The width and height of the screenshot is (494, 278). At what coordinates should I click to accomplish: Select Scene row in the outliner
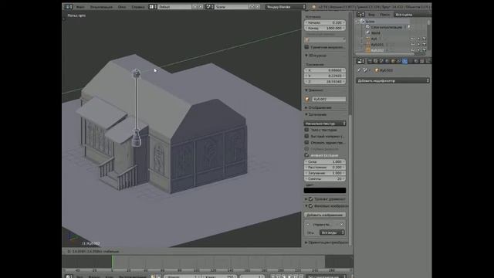tap(370, 22)
